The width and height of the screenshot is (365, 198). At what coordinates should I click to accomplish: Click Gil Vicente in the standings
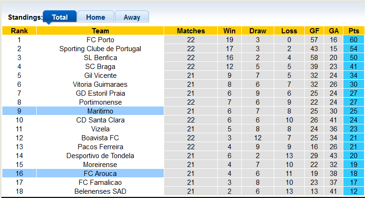click(100, 76)
